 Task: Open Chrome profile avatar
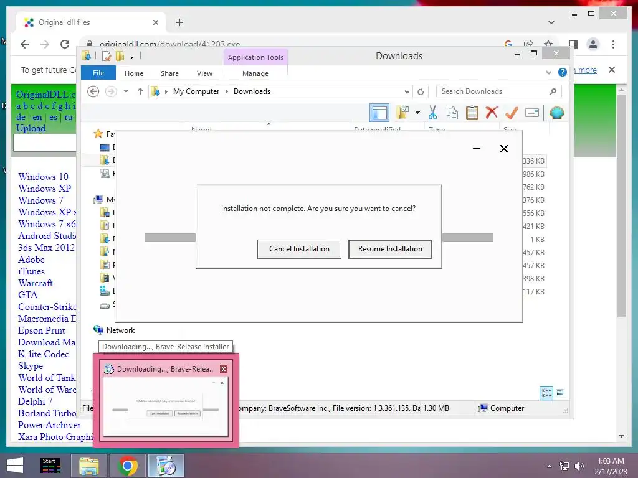click(x=593, y=44)
